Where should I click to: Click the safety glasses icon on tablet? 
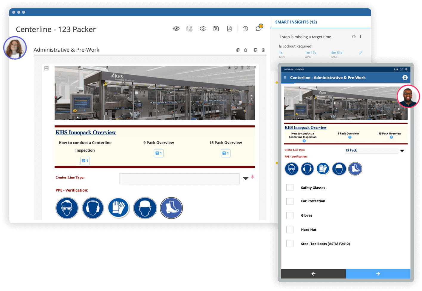(x=291, y=169)
